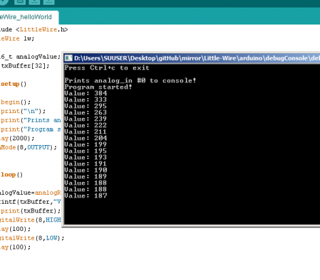Image resolution: width=320 pixels, height=280 pixels.
Task: Click the 'Value: 211' console line
Action: pyautogui.click(x=86, y=131)
